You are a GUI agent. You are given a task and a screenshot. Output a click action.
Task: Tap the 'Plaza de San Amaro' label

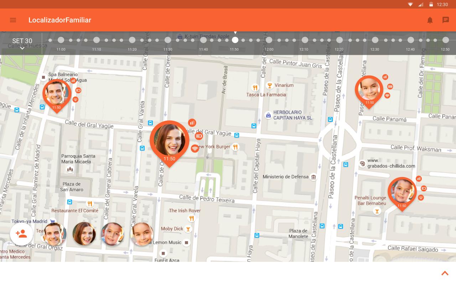[x=72, y=187]
